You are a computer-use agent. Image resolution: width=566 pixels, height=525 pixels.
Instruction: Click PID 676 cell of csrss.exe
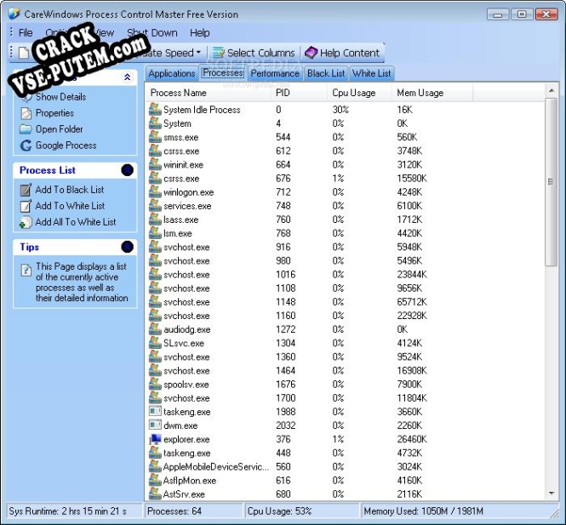click(x=283, y=178)
